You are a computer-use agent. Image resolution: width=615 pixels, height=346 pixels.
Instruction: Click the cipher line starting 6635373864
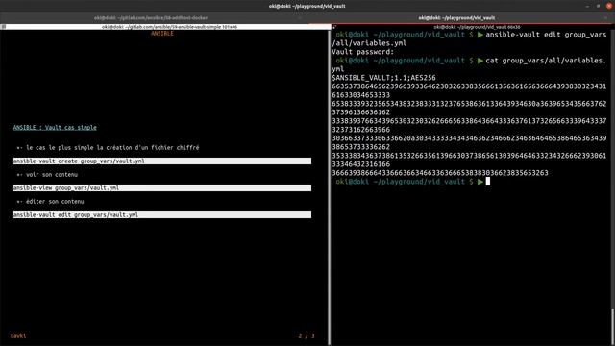tap(469, 86)
